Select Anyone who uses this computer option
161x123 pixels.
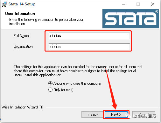pos(50,83)
